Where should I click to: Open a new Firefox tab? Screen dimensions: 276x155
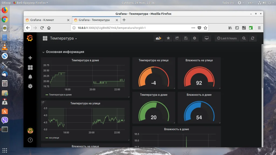coord(124,20)
